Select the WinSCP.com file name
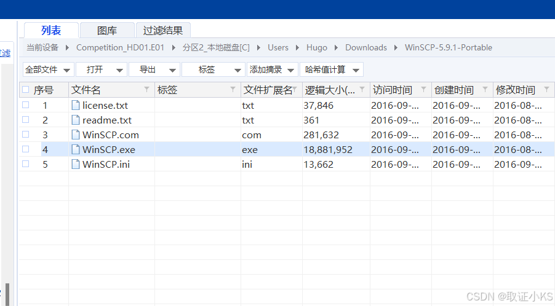The width and height of the screenshot is (555, 306). (110, 135)
